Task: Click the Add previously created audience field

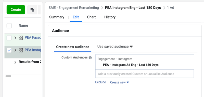Action: point(145,74)
